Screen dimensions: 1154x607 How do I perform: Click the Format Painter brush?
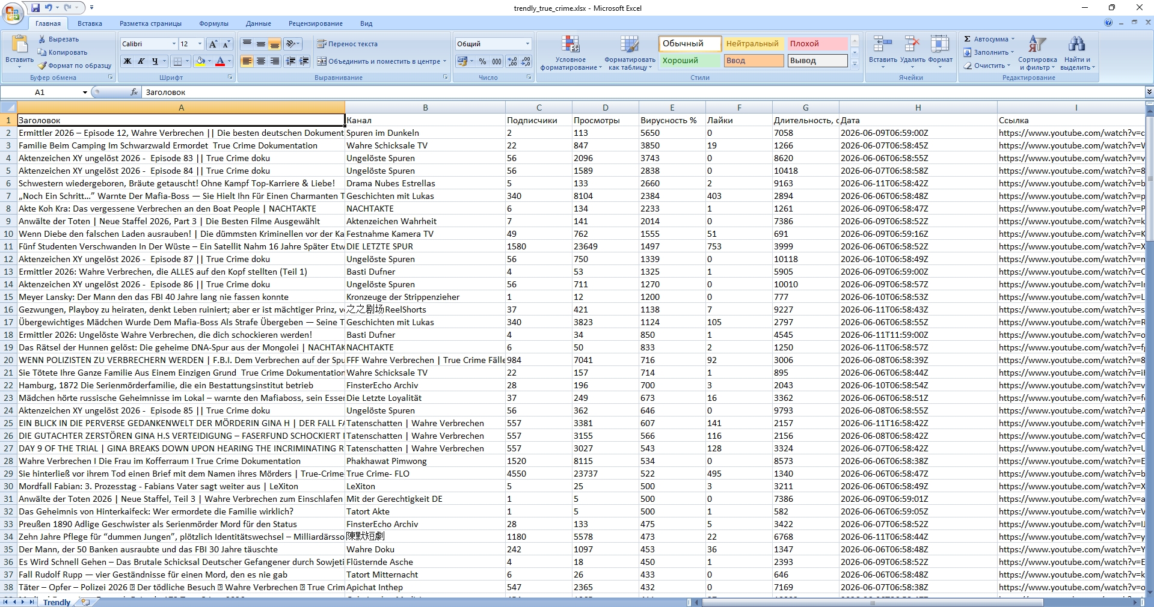point(42,66)
